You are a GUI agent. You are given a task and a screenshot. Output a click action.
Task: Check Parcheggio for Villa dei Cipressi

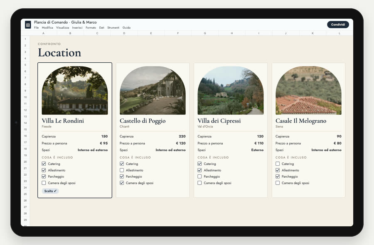coord(199,176)
